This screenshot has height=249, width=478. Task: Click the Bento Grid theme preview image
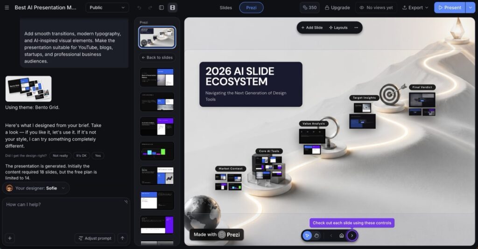[x=28, y=89]
